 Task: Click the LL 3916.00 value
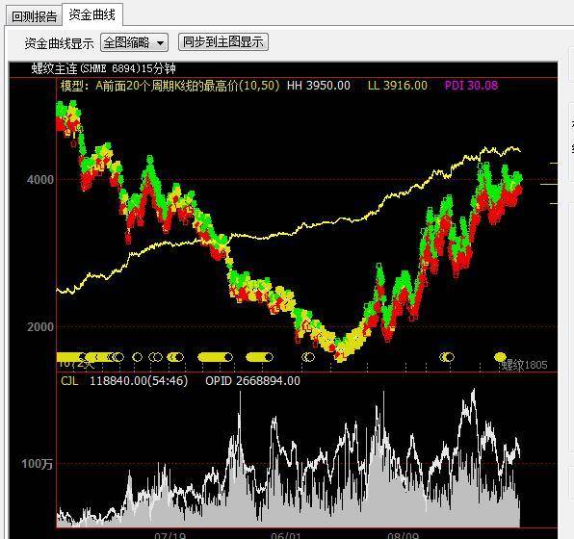tap(398, 86)
